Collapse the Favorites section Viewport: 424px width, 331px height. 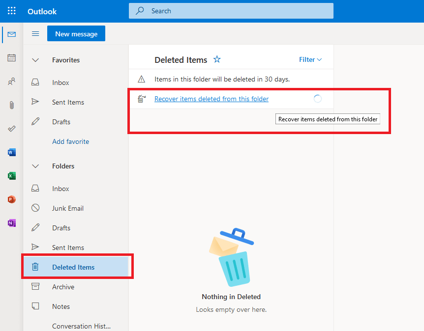tap(35, 60)
